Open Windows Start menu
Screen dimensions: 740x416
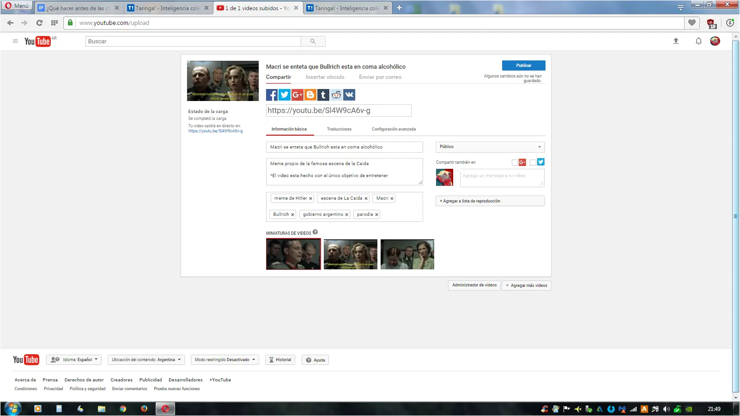point(12,409)
